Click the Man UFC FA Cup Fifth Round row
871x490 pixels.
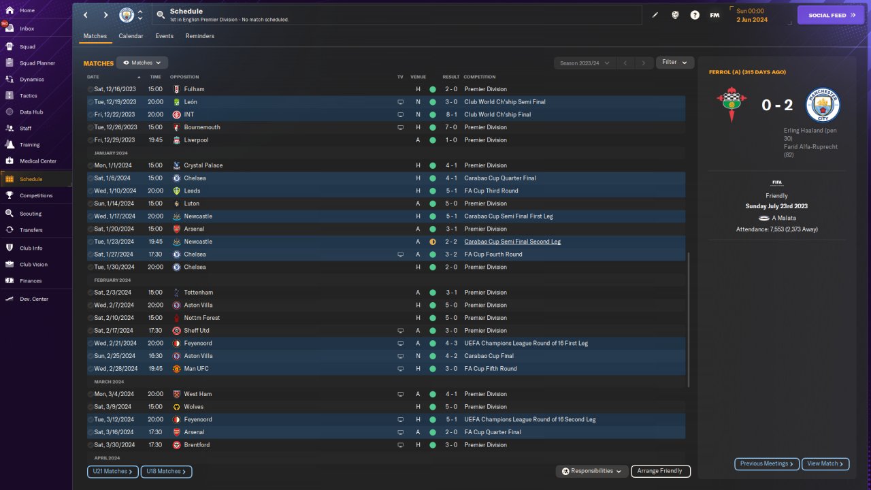(x=386, y=369)
